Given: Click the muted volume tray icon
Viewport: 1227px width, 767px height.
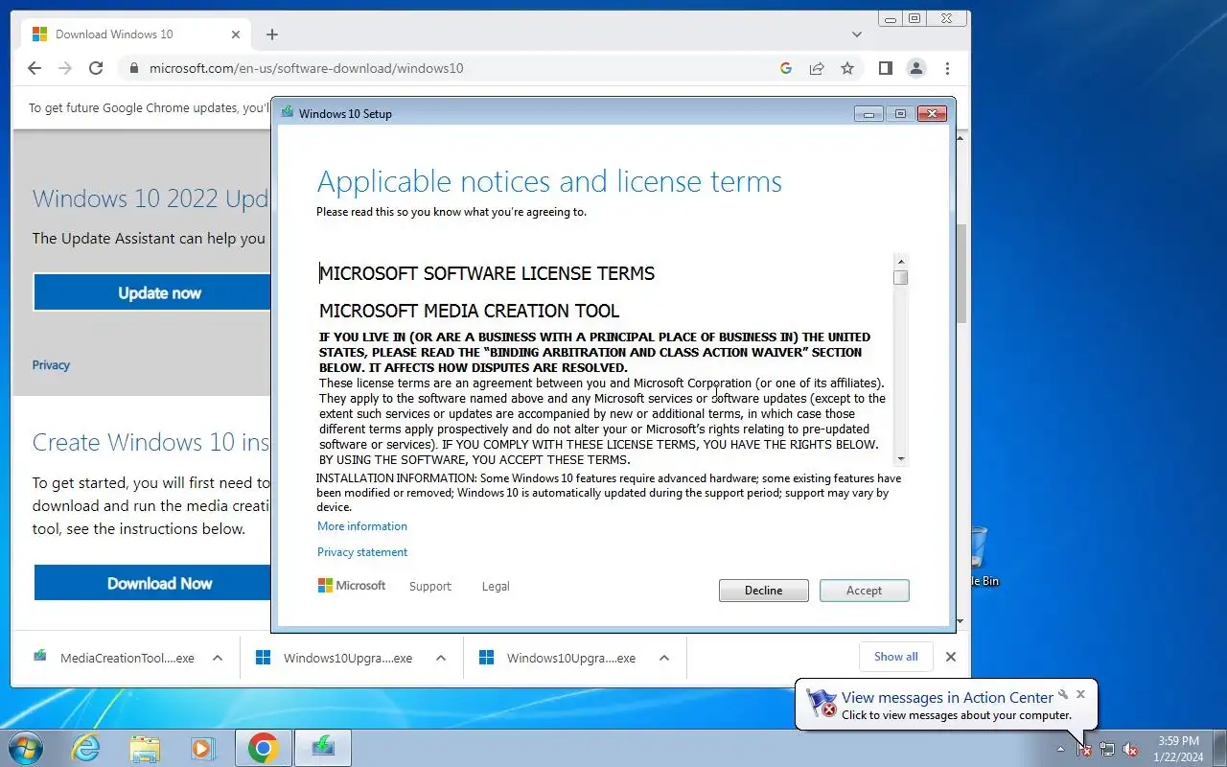Looking at the screenshot, I should click(x=1131, y=749).
